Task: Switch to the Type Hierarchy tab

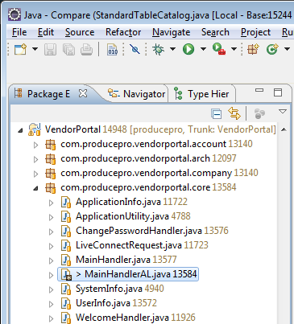Action: 201,94
